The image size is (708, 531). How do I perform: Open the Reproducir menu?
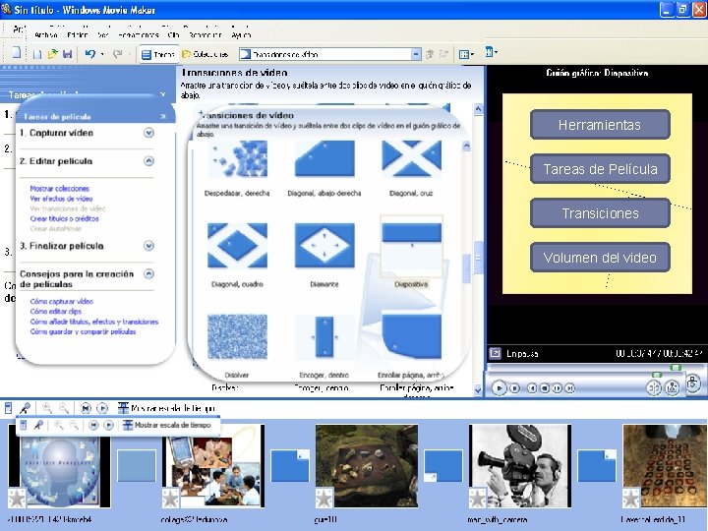coord(205,34)
